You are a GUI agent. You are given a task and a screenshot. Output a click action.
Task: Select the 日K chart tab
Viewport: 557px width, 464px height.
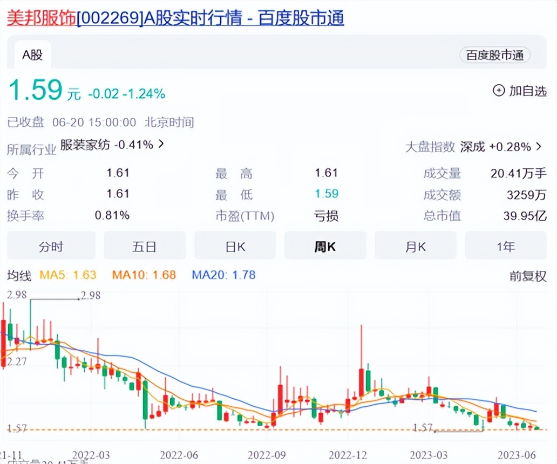[235, 245]
